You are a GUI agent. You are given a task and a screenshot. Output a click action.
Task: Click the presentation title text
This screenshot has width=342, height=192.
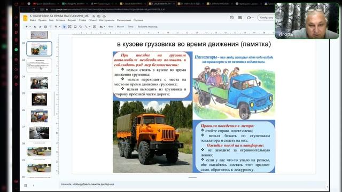[x=59, y=16]
